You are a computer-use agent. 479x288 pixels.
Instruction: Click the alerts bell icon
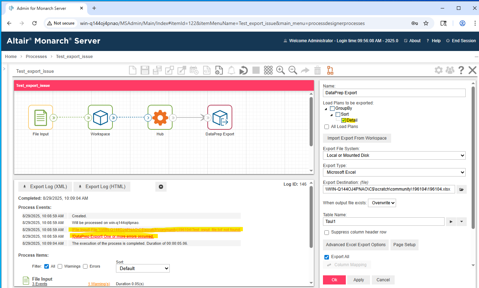point(231,70)
